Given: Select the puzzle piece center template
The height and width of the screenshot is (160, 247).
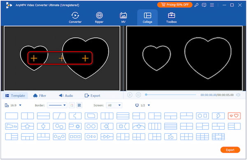Looking at the screenshot, I should tap(107, 126).
